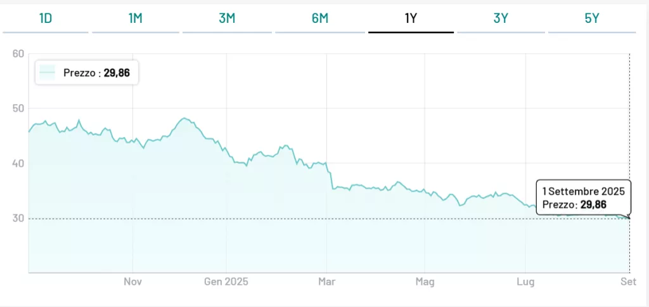Click the Prezzo legend line swatch

pos(48,73)
